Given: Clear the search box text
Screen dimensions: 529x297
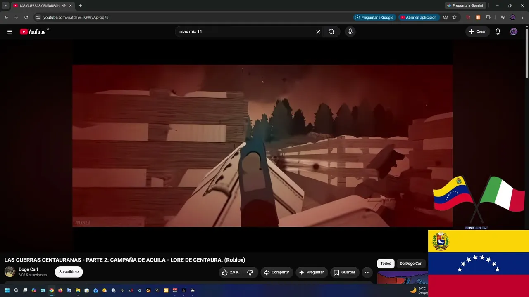Looking at the screenshot, I should coord(318,32).
